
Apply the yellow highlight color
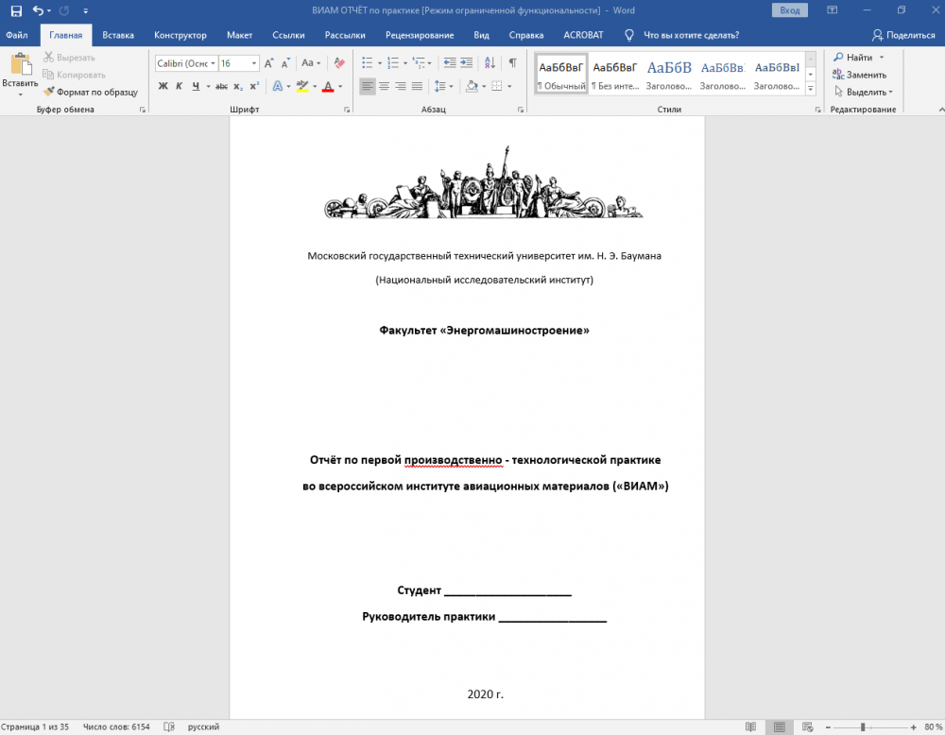[x=302, y=87]
